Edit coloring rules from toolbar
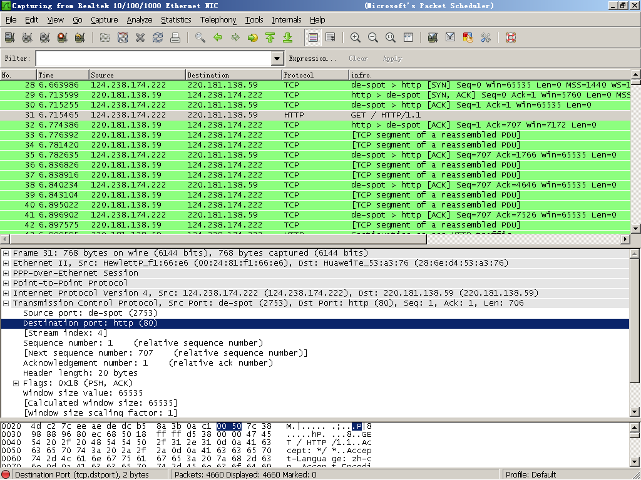The image size is (641, 480). pyautogui.click(x=468, y=38)
